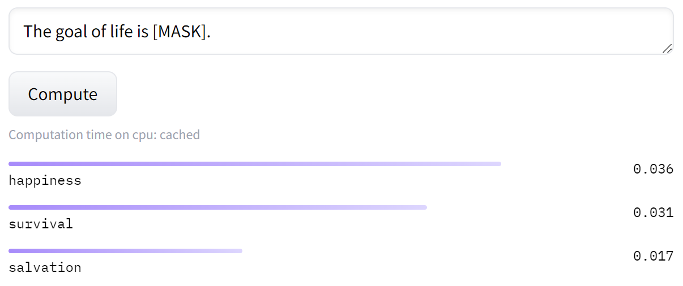Click the 0.017 score value

653,256
